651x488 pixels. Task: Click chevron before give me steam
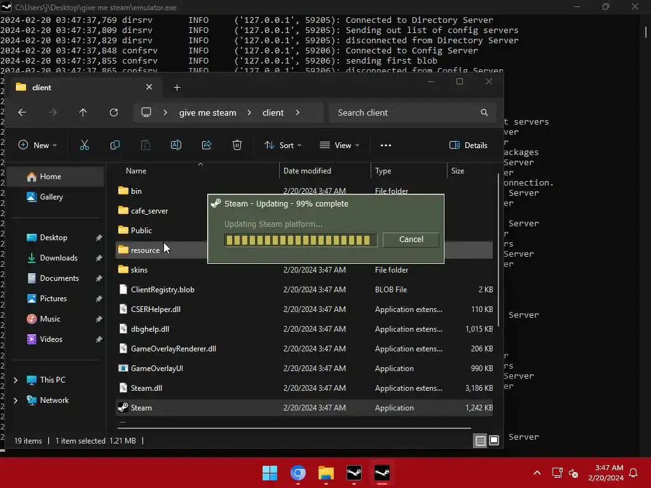click(x=165, y=113)
